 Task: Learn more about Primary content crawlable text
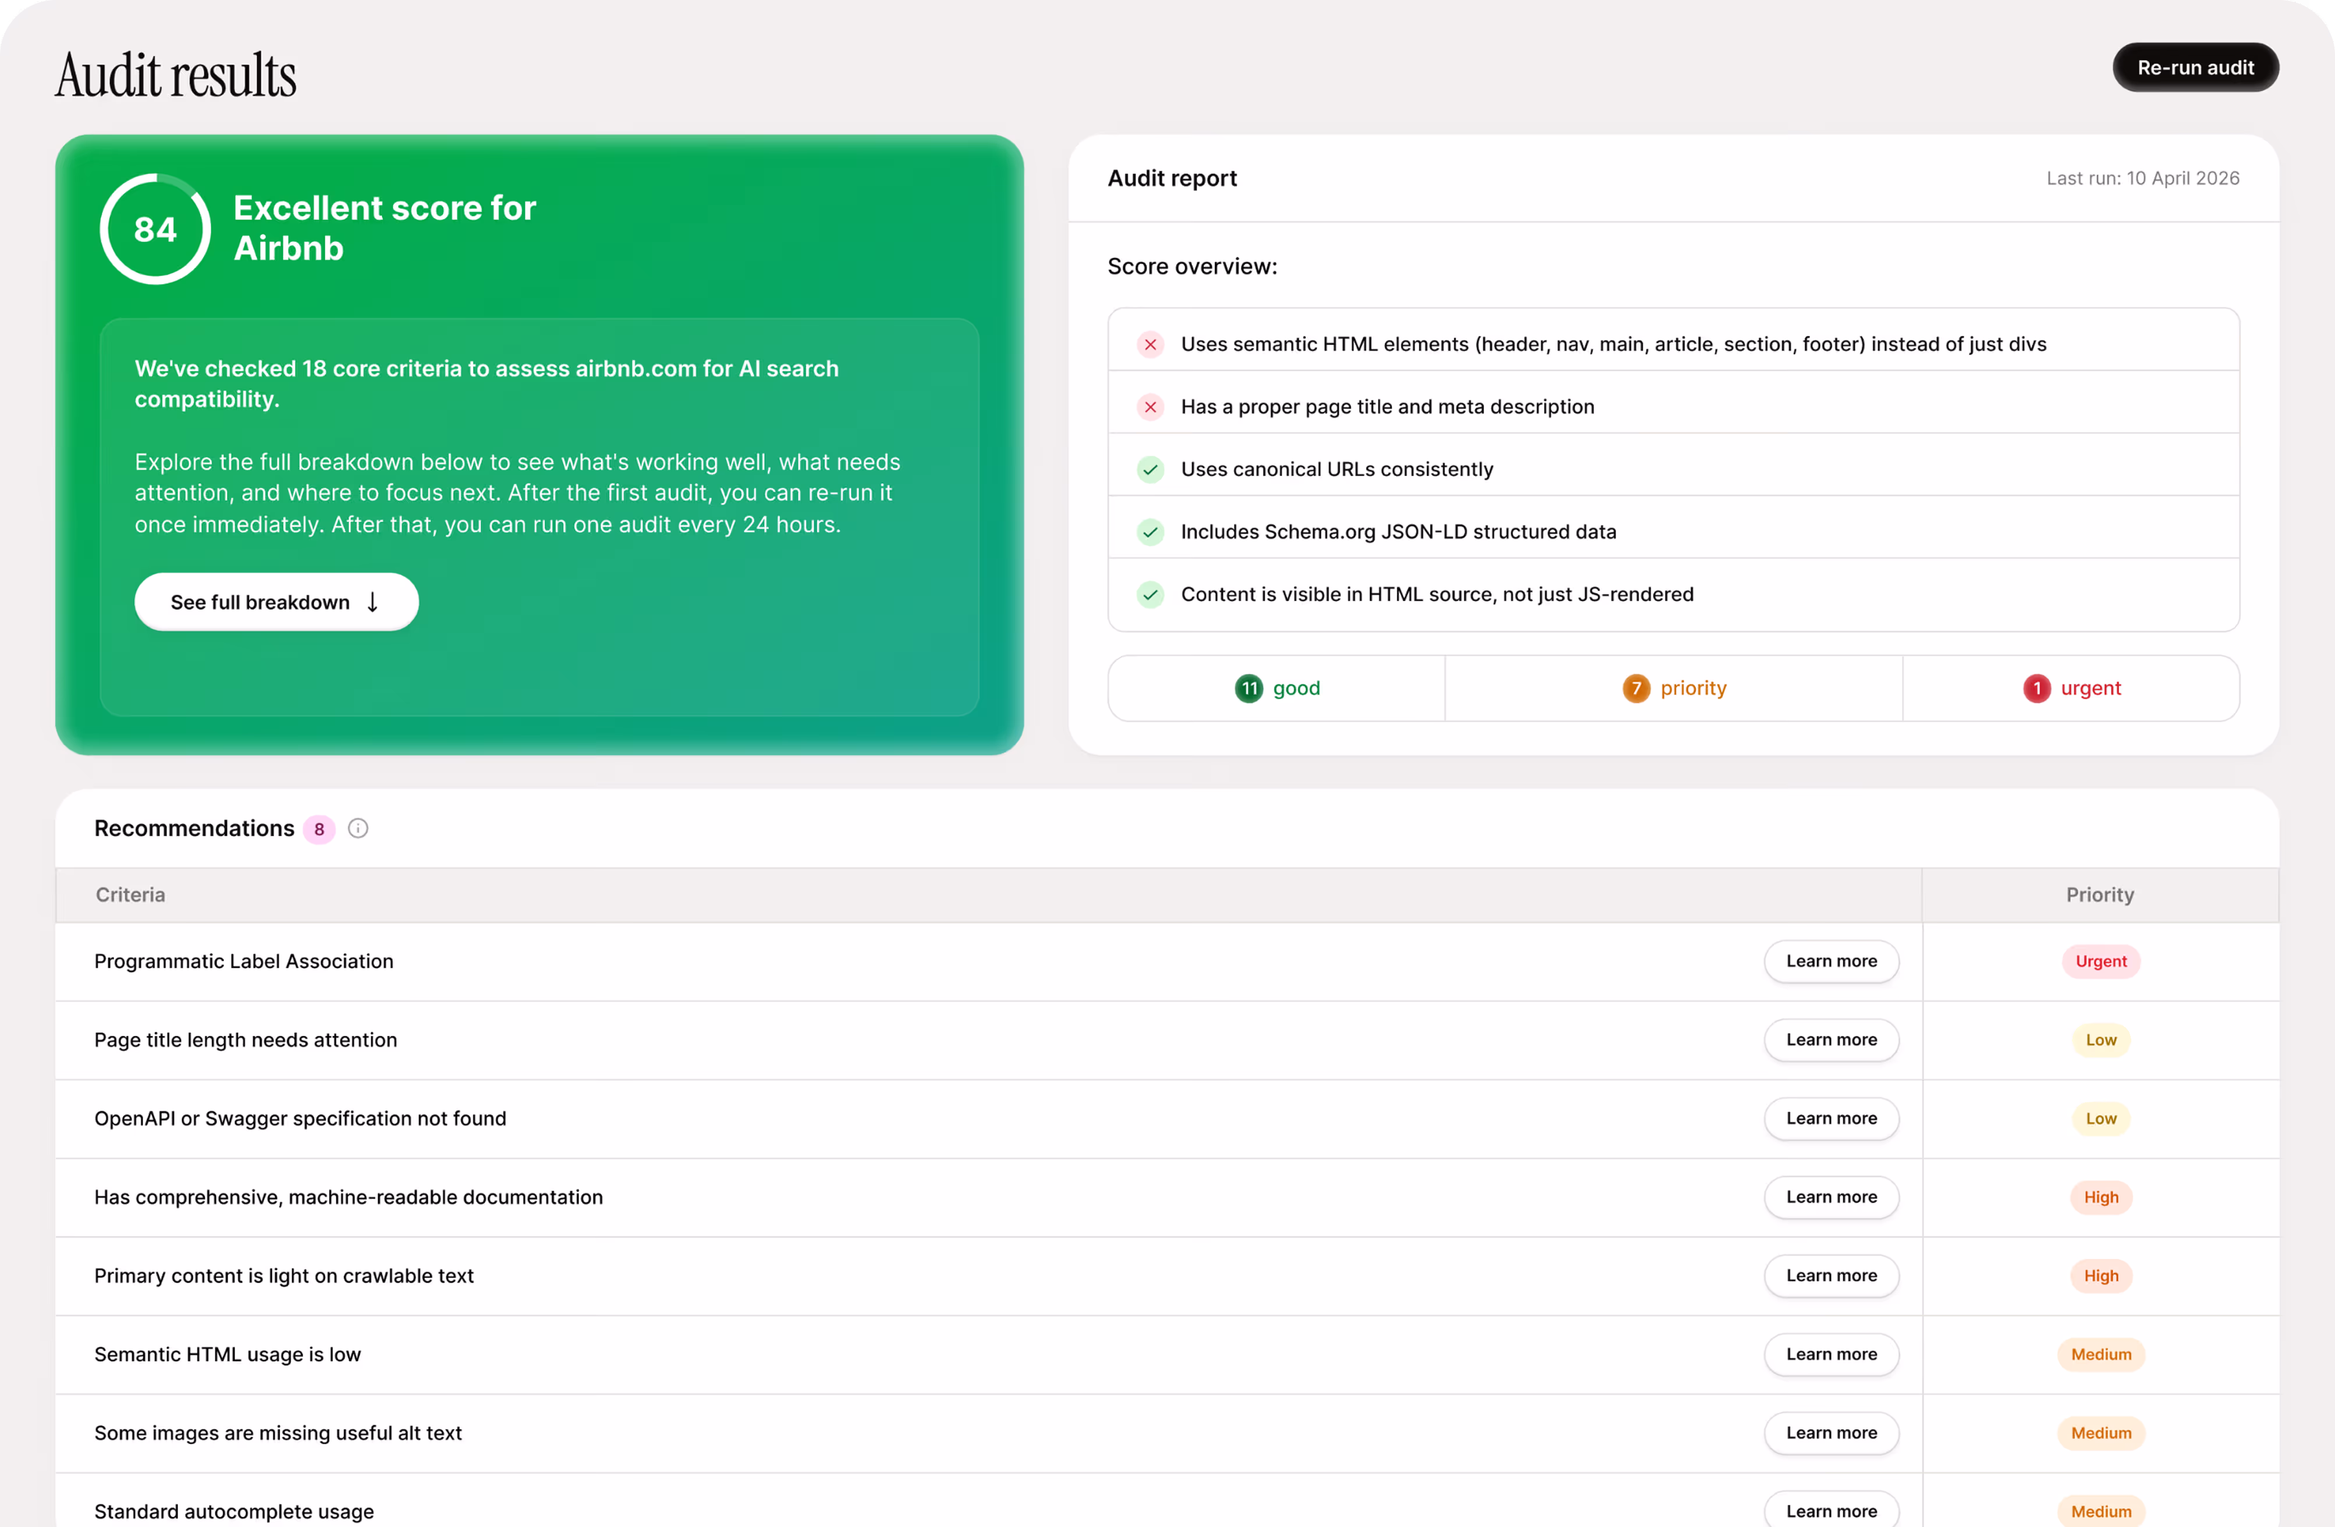1831,1276
